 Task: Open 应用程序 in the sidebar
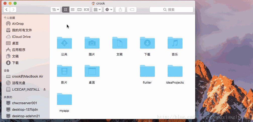[x=18, y=50]
